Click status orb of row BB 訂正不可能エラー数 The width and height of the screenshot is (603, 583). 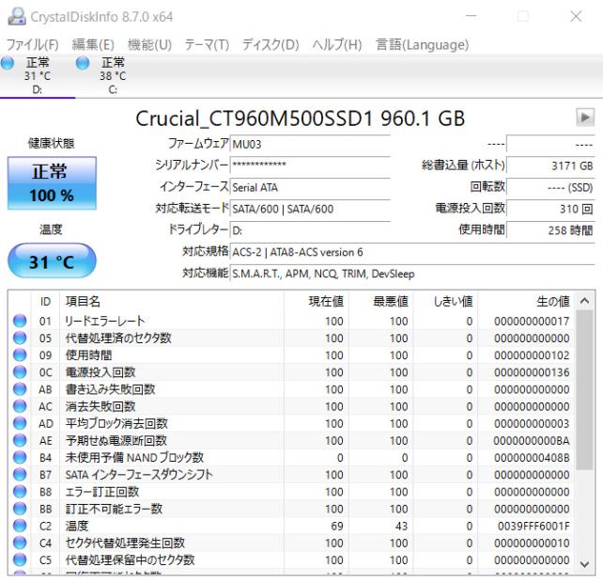(x=20, y=509)
